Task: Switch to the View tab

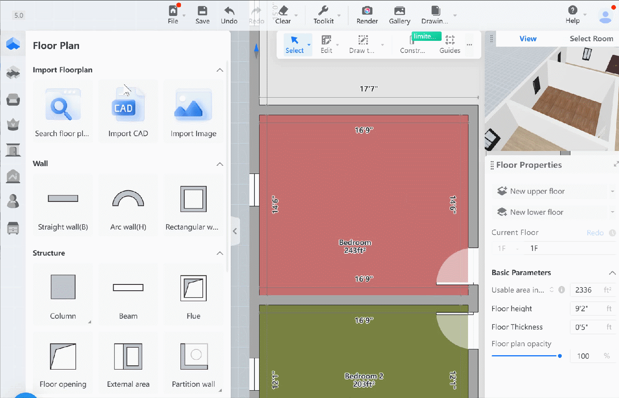Action: (x=528, y=39)
